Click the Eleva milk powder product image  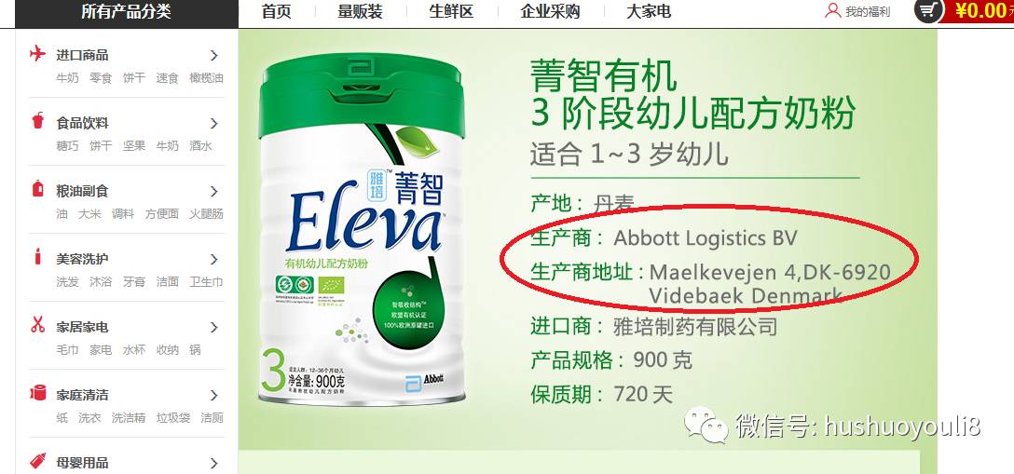361,228
